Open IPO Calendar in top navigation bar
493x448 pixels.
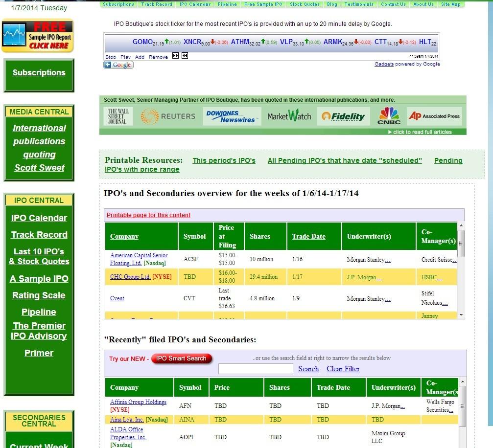195,4
